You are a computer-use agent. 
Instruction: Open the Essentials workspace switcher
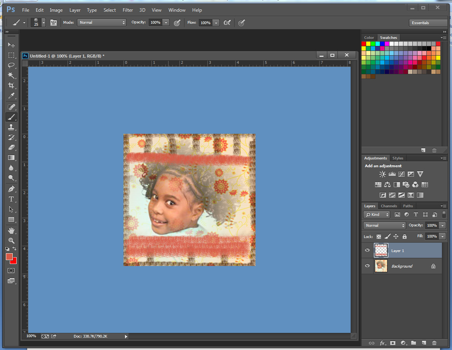[x=428, y=23]
